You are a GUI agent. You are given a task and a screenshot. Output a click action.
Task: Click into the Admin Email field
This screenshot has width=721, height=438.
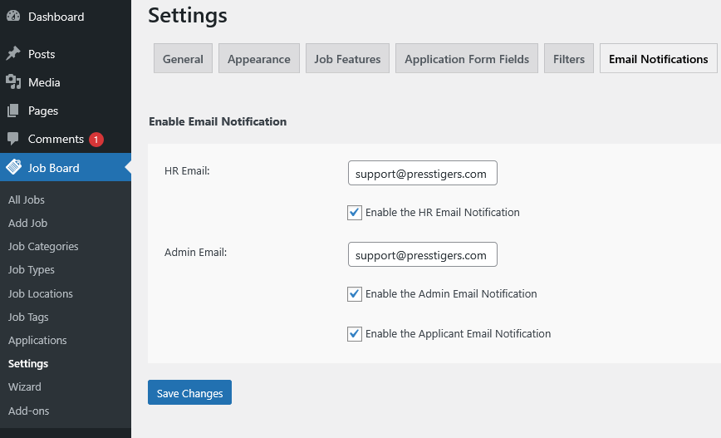click(422, 255)
